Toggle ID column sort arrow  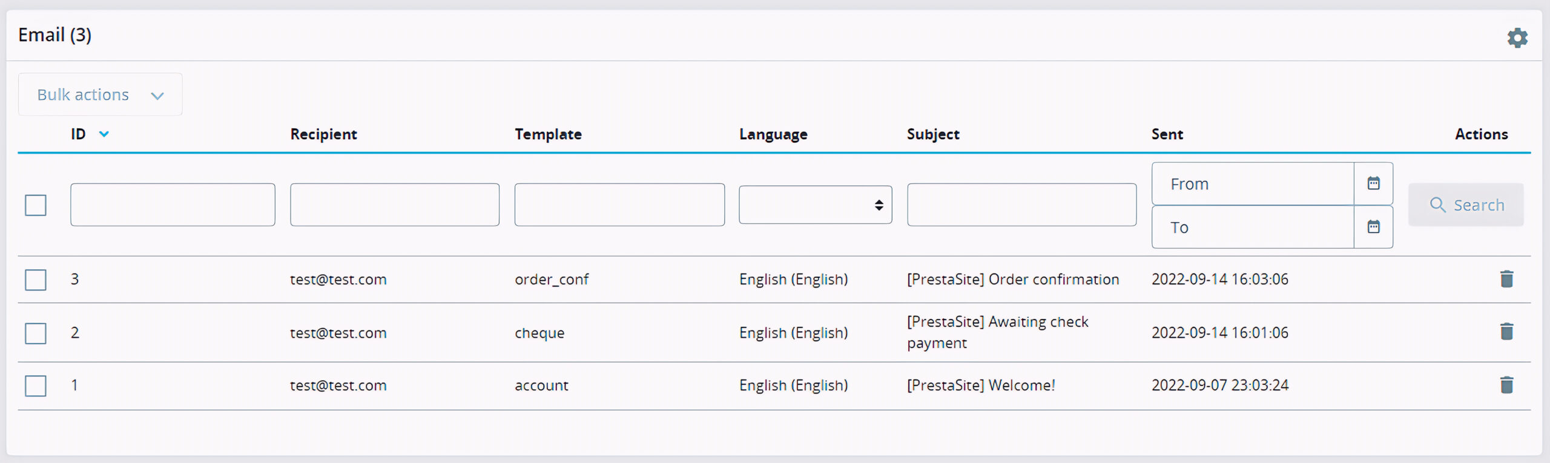click(104, 134)
